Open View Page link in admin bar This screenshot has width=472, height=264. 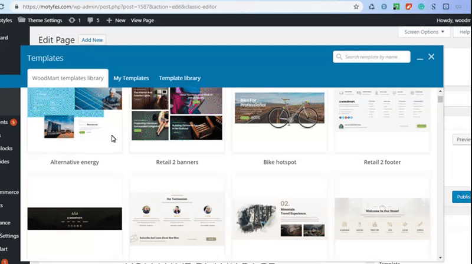142,20
